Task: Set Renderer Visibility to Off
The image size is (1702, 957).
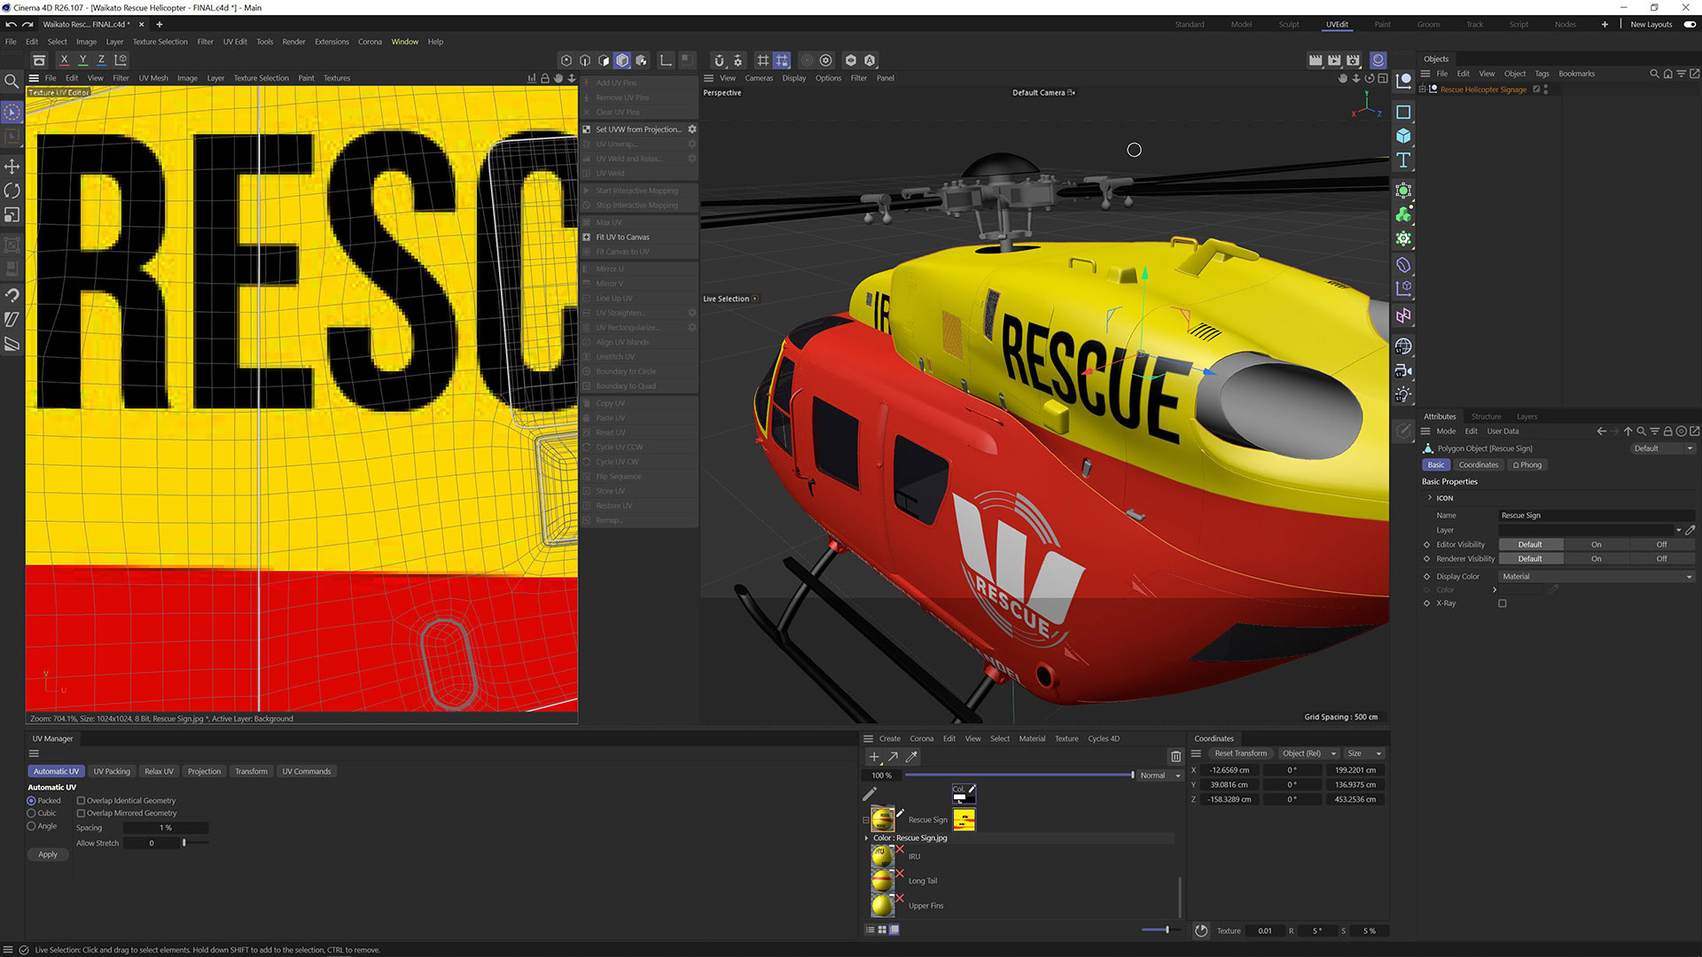Action: pos(1662,559)
